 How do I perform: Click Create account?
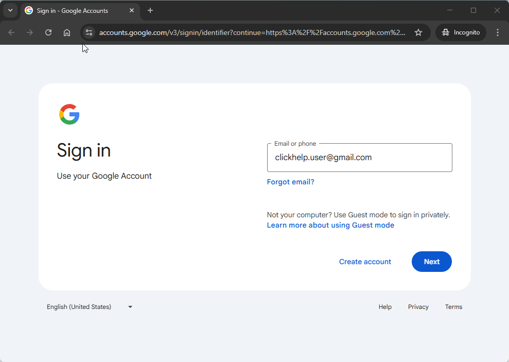point(365,262)
